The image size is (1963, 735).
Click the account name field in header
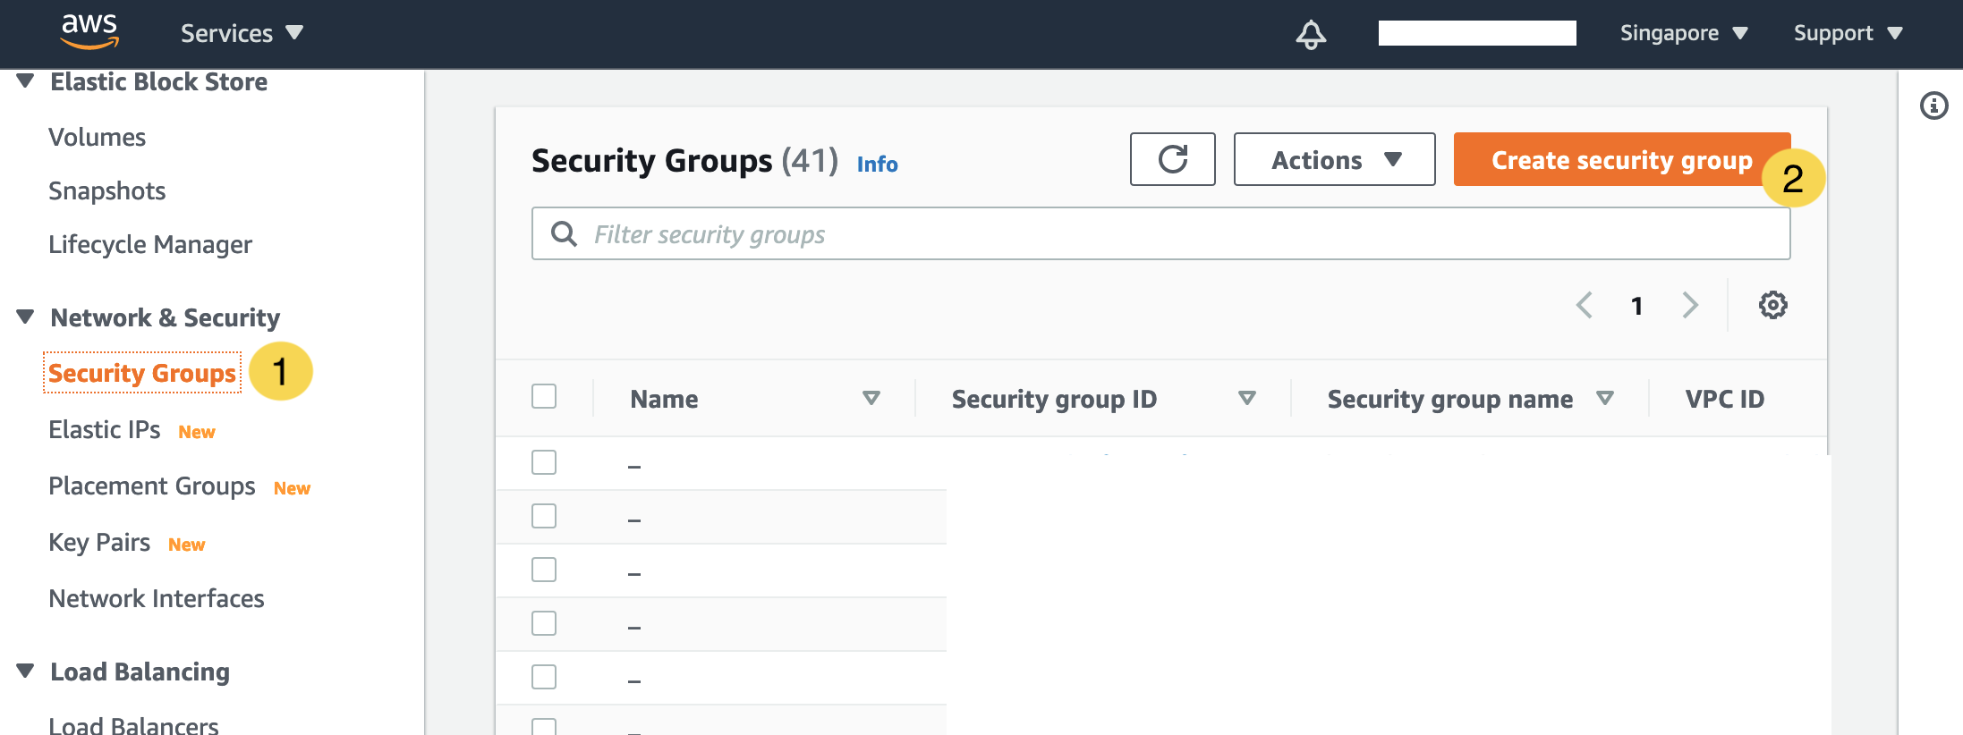click(x=1477, y=33)
